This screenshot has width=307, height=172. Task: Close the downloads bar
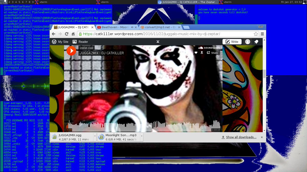pyautogui.click(x=262, y=137)
